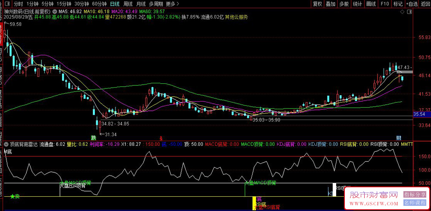Click the blue 财 marker on the chart
The image size is (431, 211).
tap(399, 137)
